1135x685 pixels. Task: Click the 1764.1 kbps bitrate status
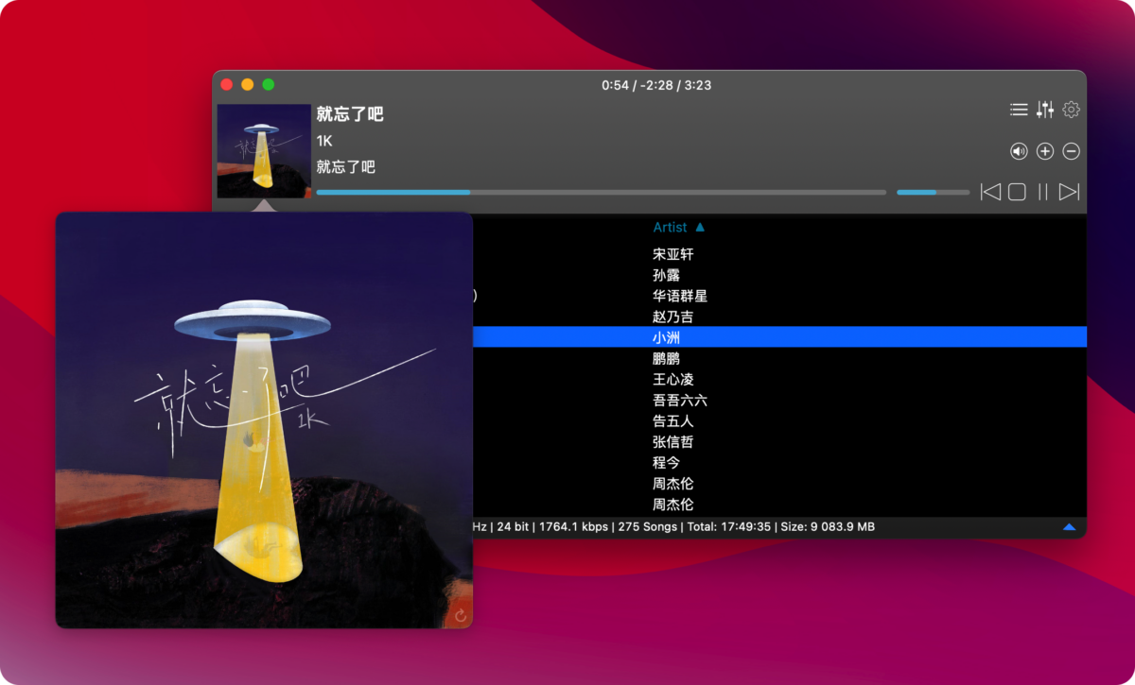[x=575, y=526]
